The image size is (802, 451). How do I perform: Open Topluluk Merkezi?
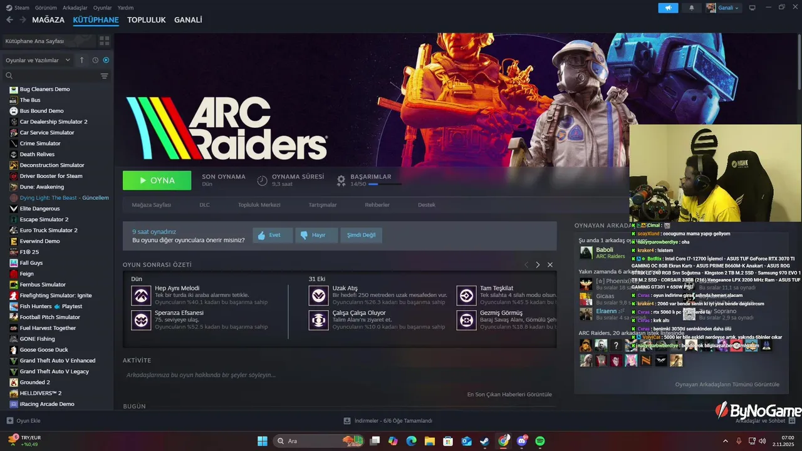point(259,205)
